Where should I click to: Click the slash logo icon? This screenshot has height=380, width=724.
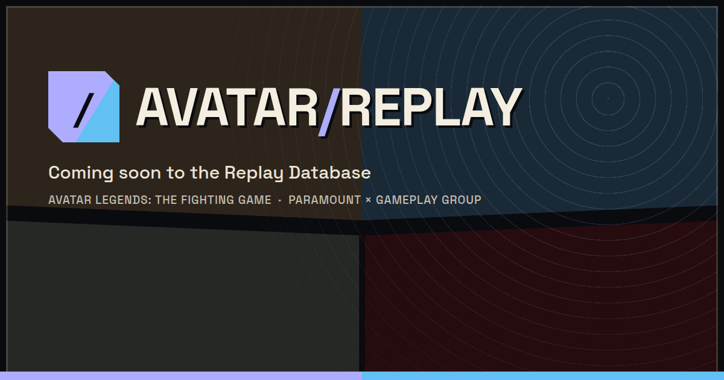[x=84, y=107]
